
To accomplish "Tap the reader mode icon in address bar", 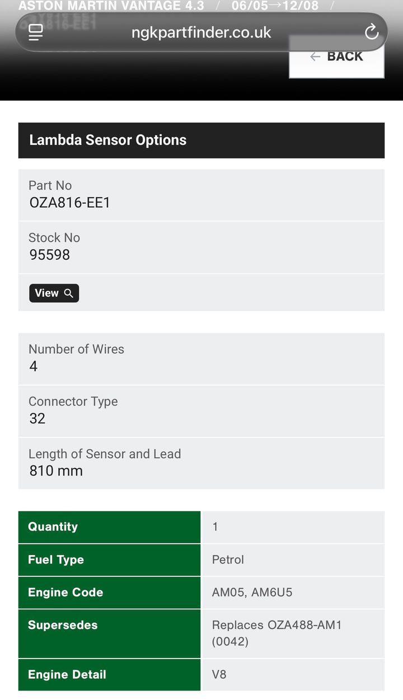I will (x=36, y=32).
